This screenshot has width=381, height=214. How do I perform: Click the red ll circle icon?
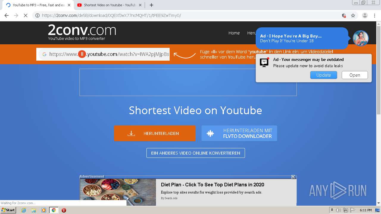click(x=82, y=54)
